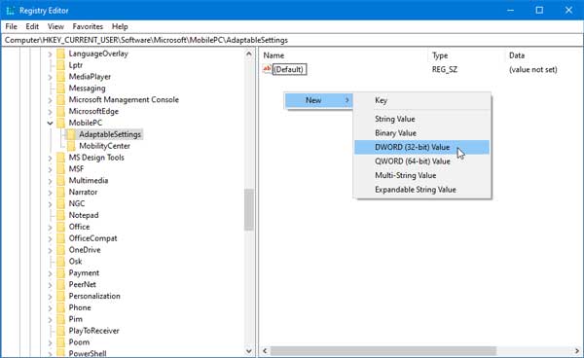Open the Favorites menu
Screen dimensions: 584x358
[88, 26]
